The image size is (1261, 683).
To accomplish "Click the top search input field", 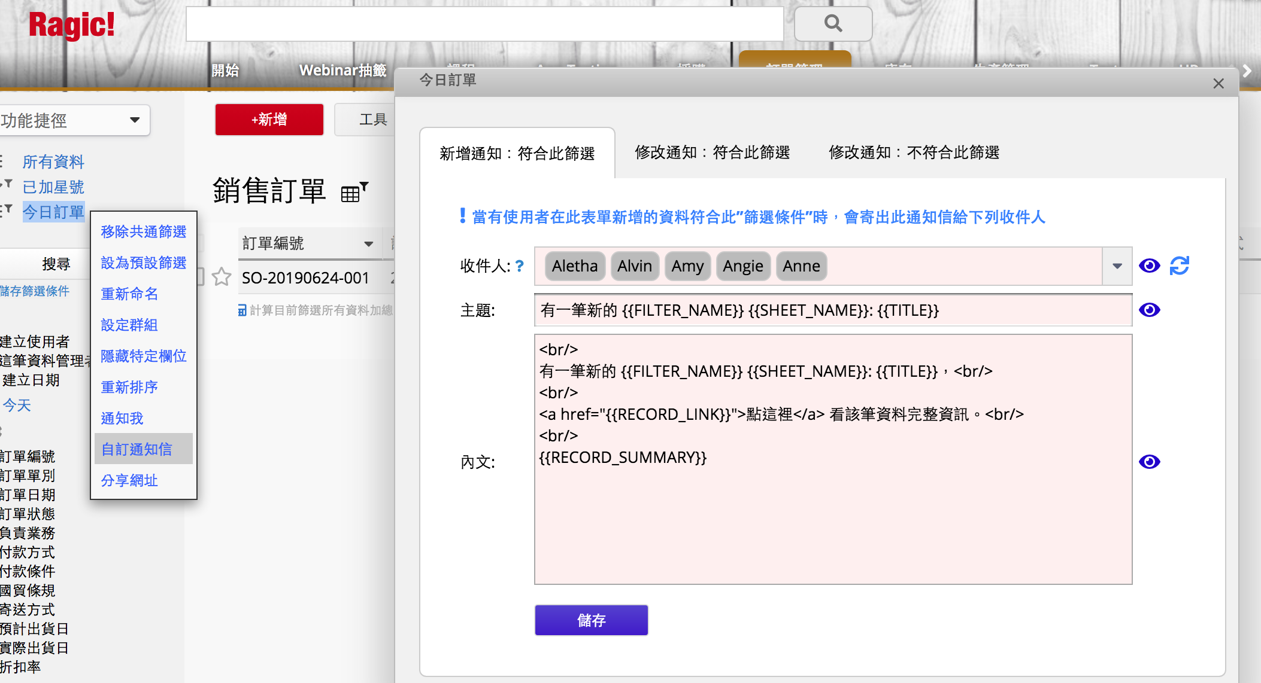I will coord(485,24).
